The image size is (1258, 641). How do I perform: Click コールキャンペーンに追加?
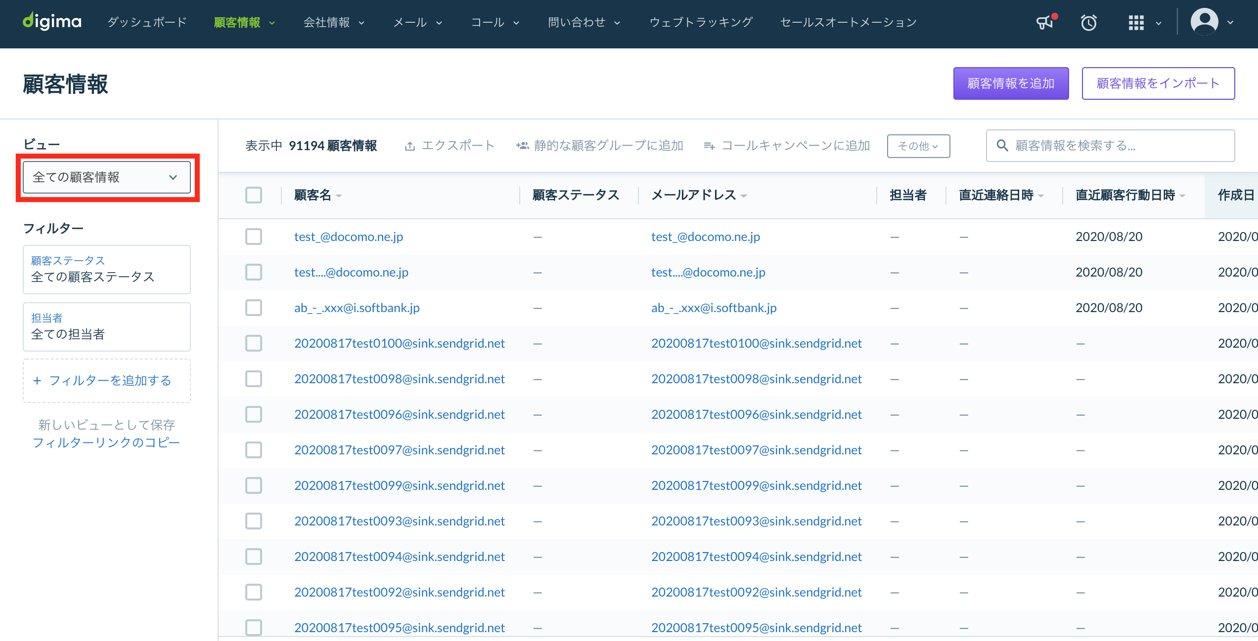point(787,146)
